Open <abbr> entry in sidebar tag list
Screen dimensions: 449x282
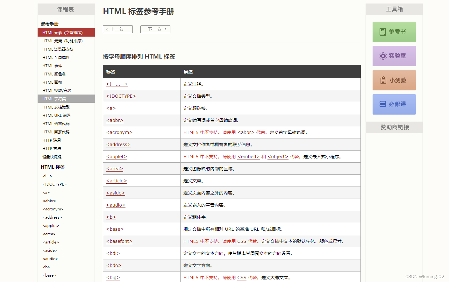[x=49, y=201]
